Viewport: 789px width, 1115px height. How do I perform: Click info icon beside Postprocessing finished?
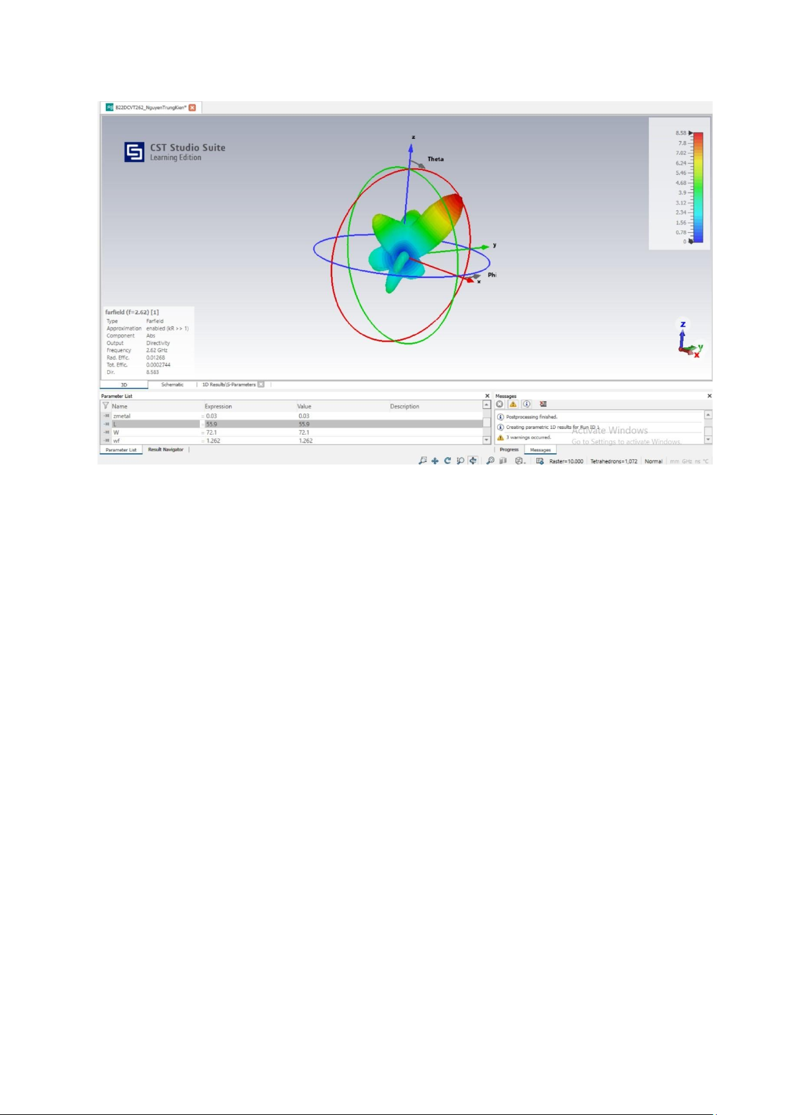(500, 417)
